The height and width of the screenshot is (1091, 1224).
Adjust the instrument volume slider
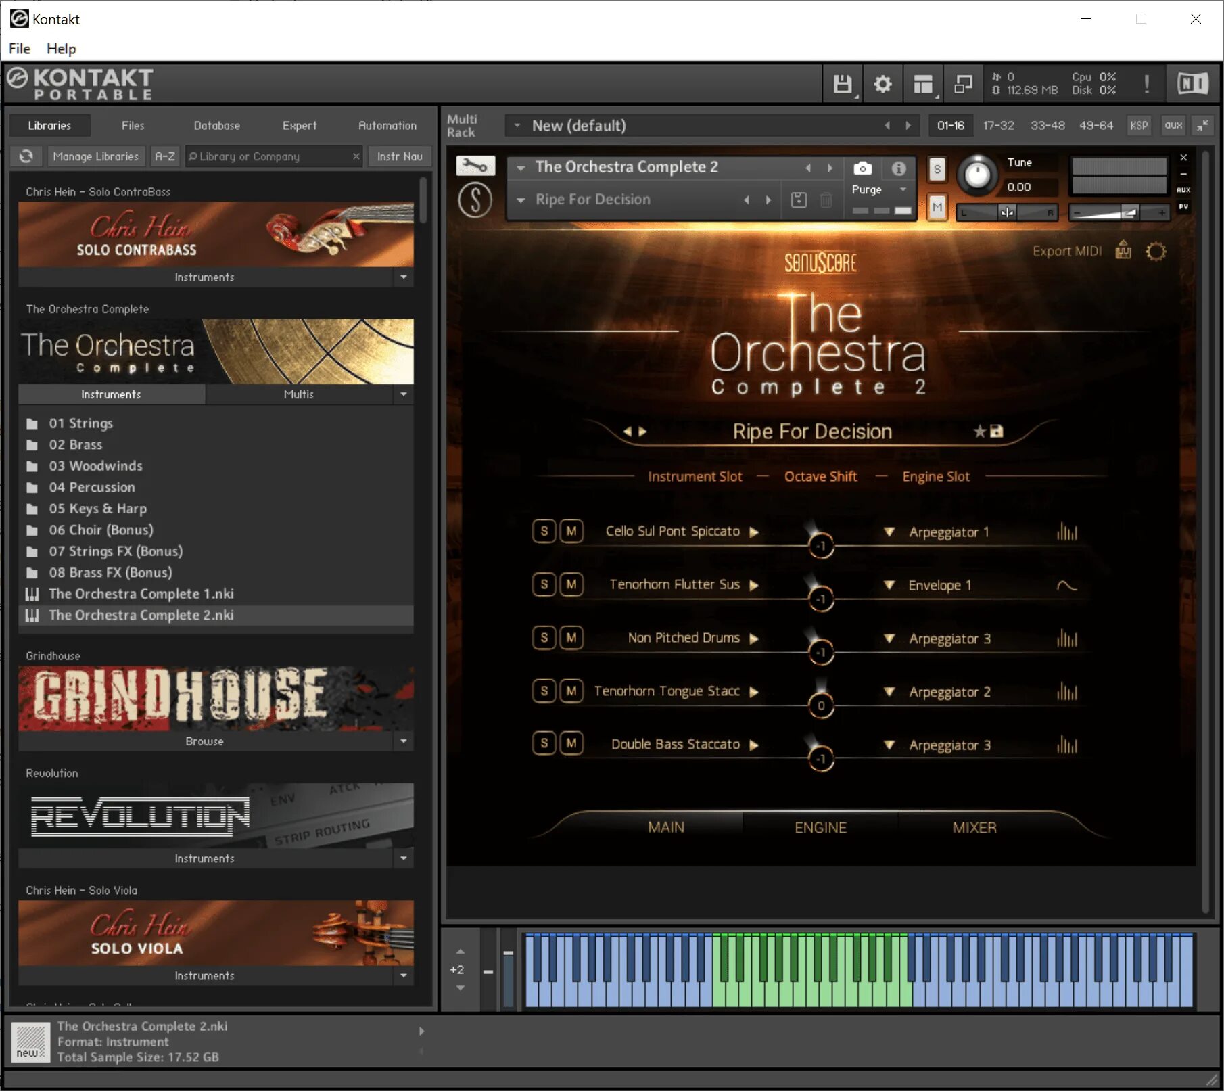[1119, 212]
